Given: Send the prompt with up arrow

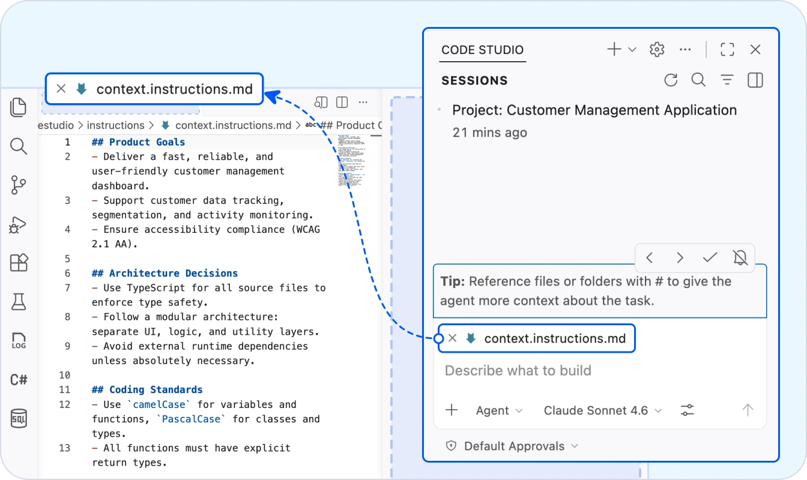Looking at the screenshot, I should (x=748, y=410).
